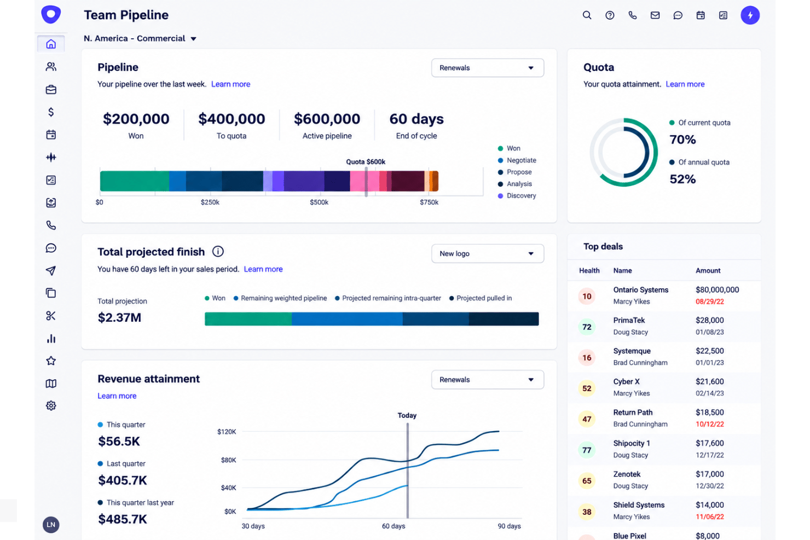810x540 pixels.
Task: Open the Revenue attainment Renewals dropdown
Action: (488, 380)
